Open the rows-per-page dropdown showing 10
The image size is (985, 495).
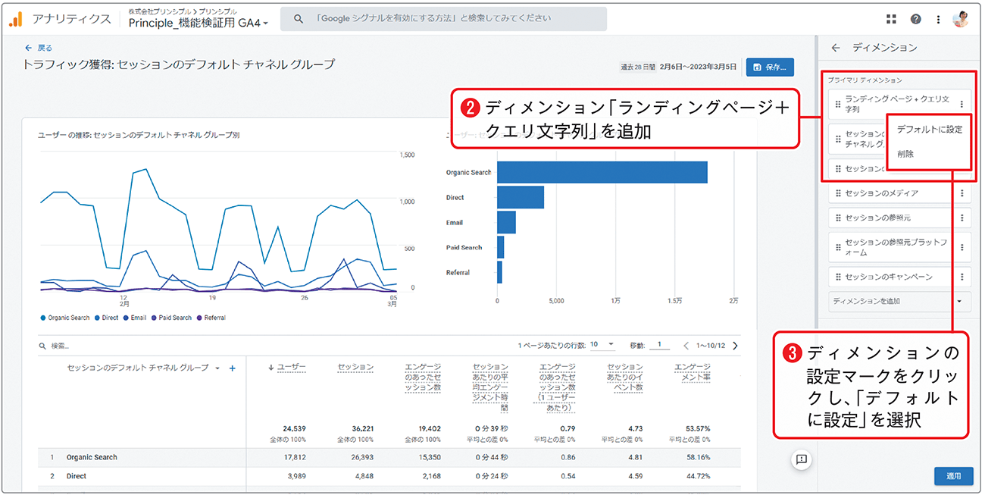[x=602, y=345]
